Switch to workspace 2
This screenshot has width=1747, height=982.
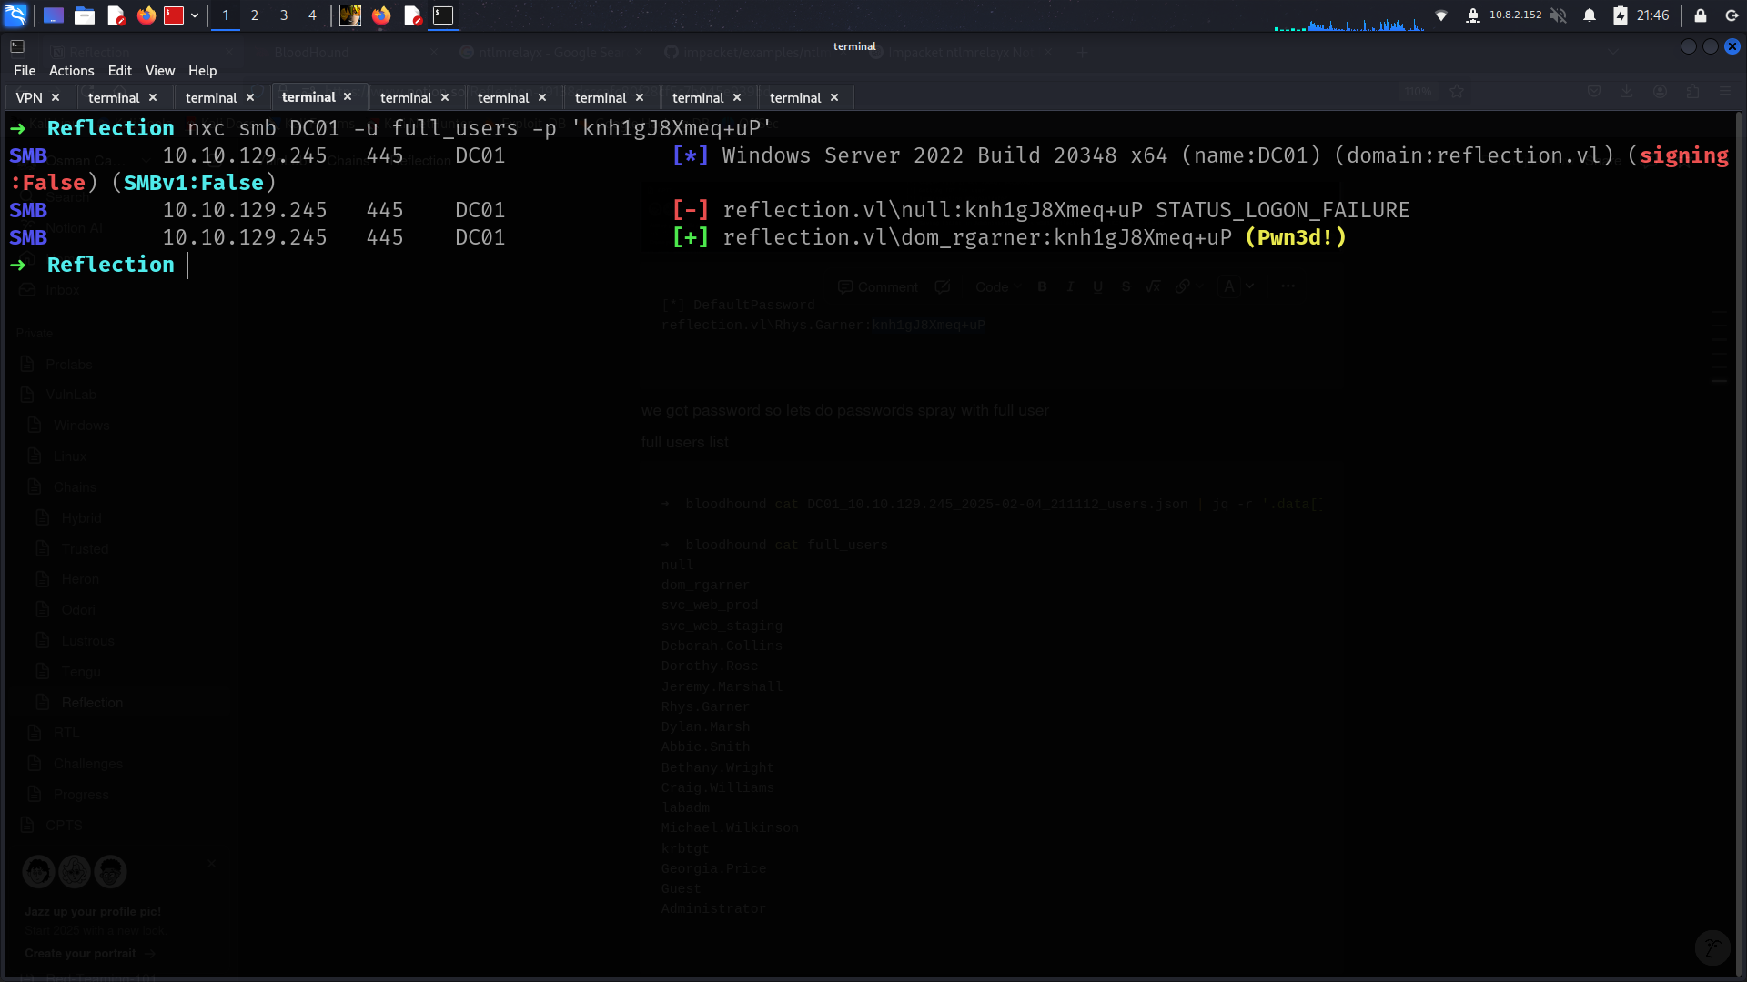tap(255, 15)
